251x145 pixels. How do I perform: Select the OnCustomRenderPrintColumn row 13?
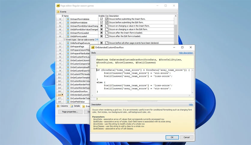coord(73,84)
